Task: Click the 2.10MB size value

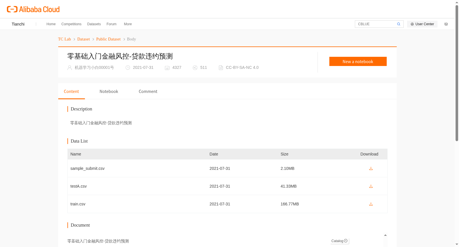Action: 287,168
